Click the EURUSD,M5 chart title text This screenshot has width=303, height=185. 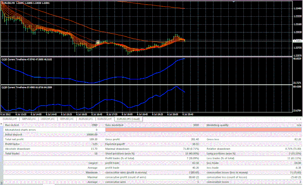pos(26,3)
